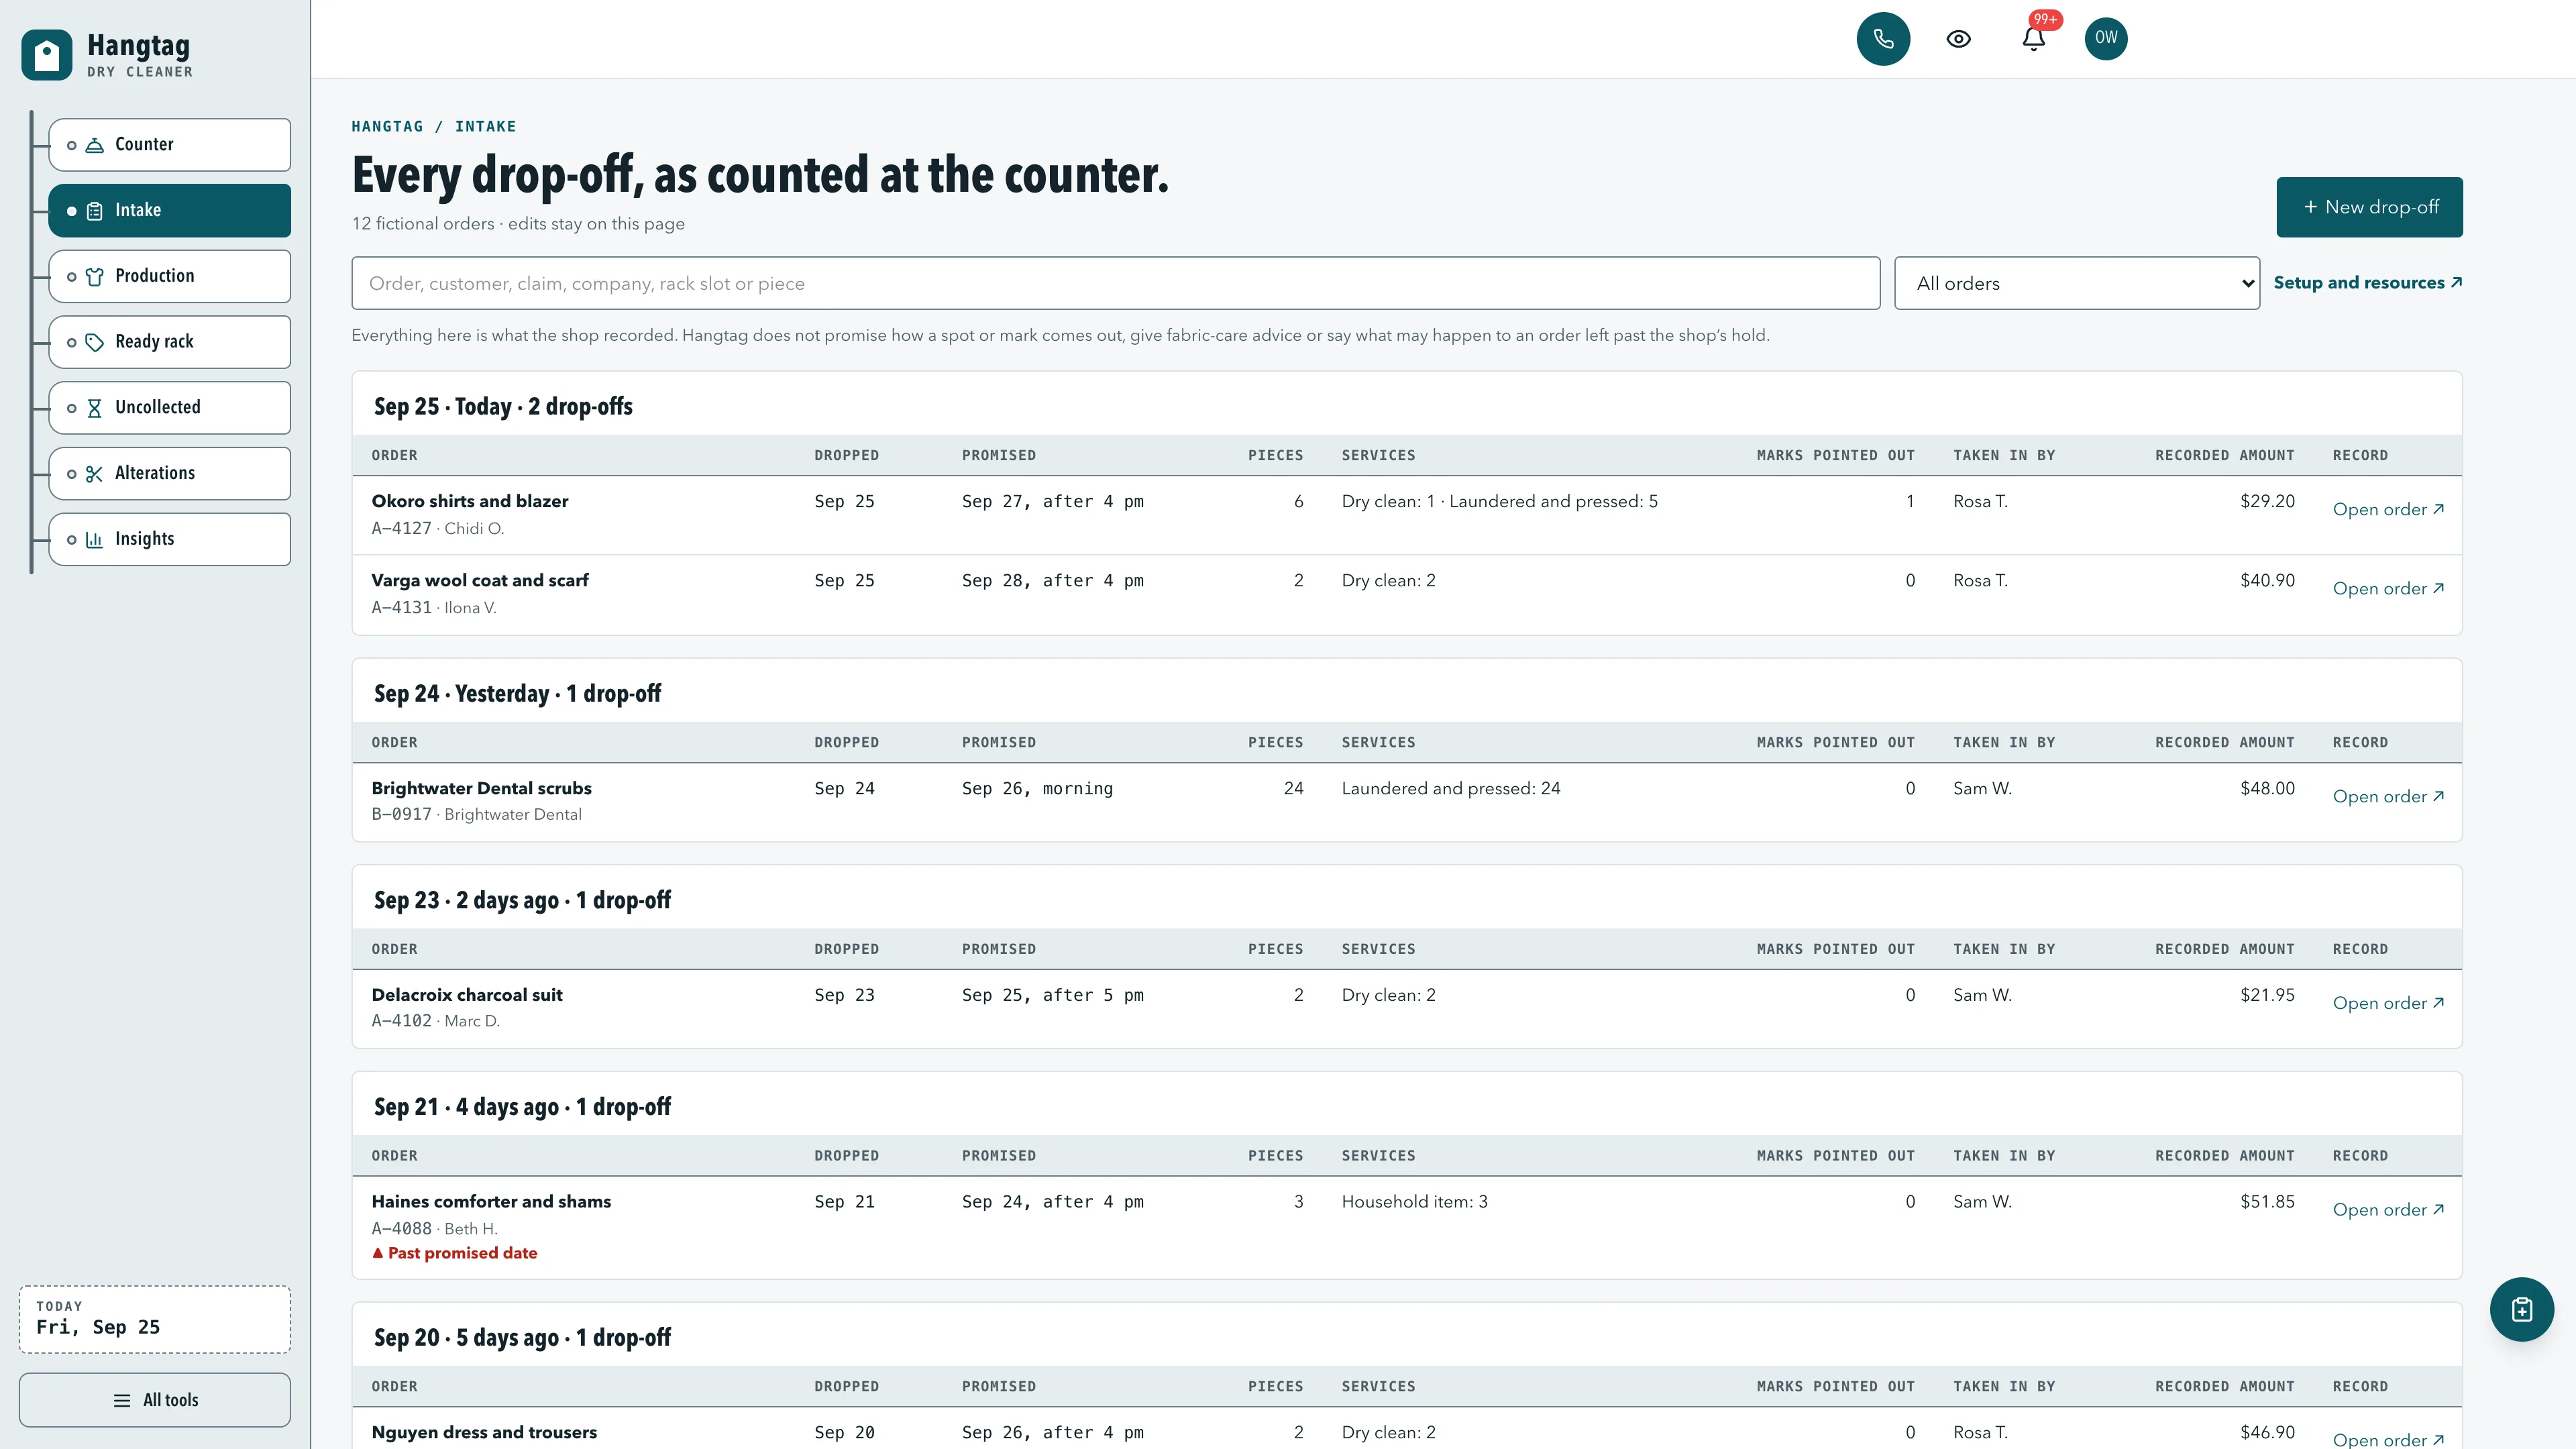Open order for Haines comforter and shams

point(2388,1209)
